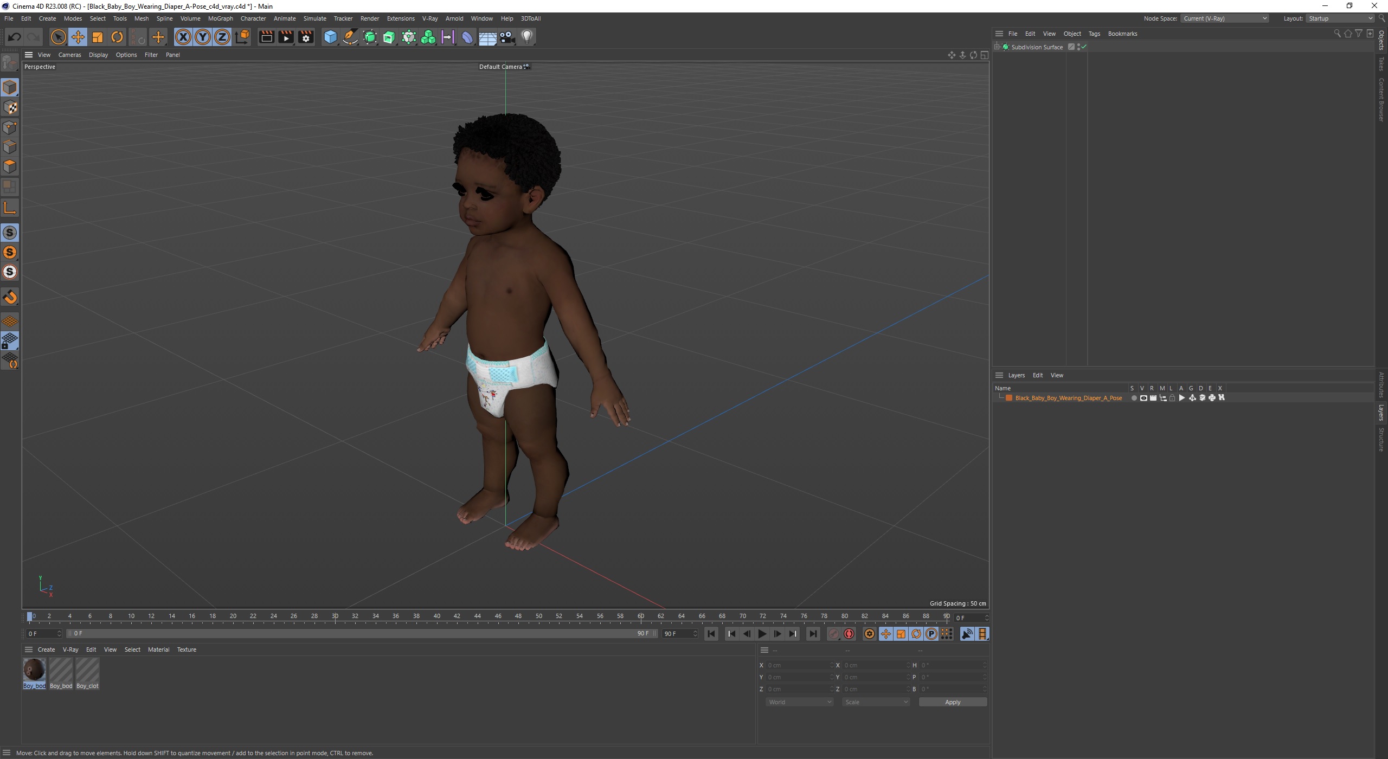Open the V-Ray menu

(x=430, y=18)
